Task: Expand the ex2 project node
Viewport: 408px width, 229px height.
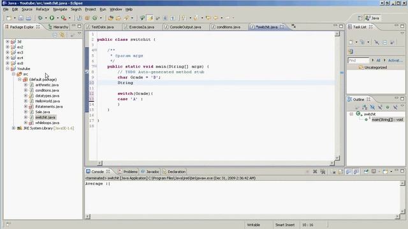Action: [8, 47]
